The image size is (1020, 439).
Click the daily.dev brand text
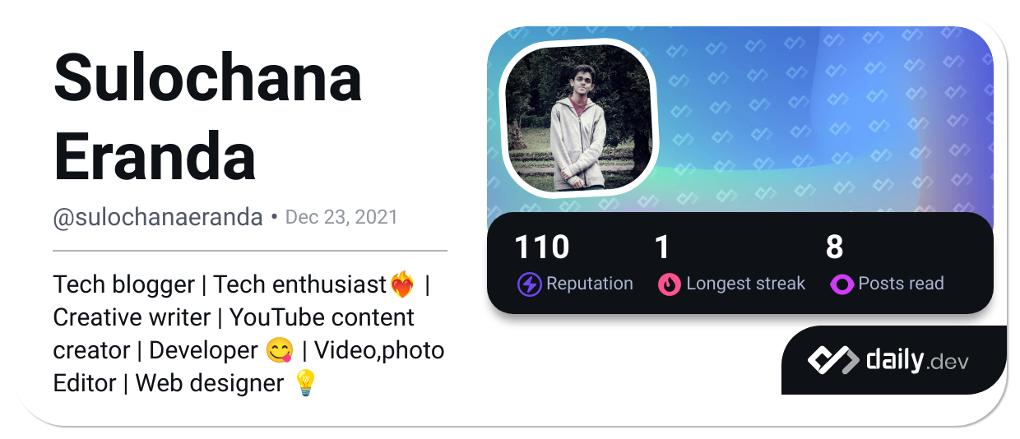coord(917,360)
